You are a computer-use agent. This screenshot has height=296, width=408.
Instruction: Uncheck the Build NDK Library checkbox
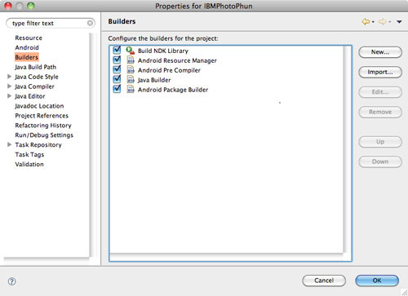[x=117, y=50]
